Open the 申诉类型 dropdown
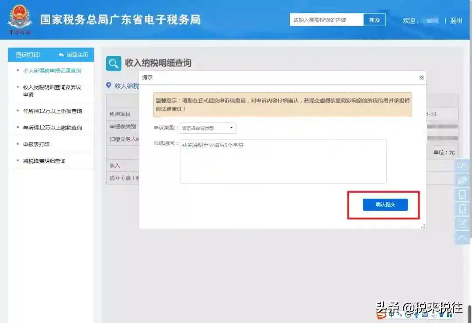The width and height of the screenshot is (472, 323). [x=208, y=128]
